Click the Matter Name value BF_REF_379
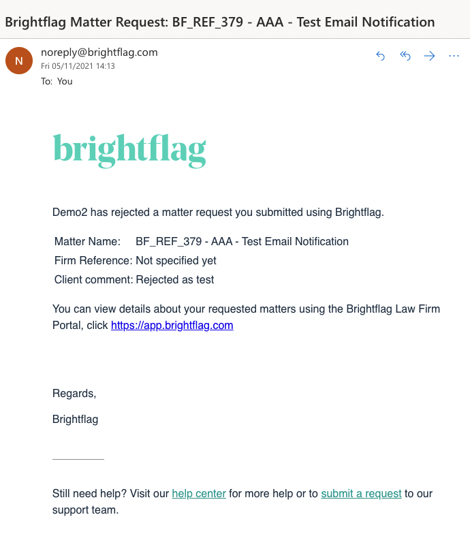470x534 pixels. pos(242,241)
